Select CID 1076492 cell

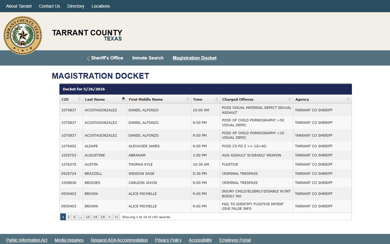pyautogui.click(x=71, y=146)
